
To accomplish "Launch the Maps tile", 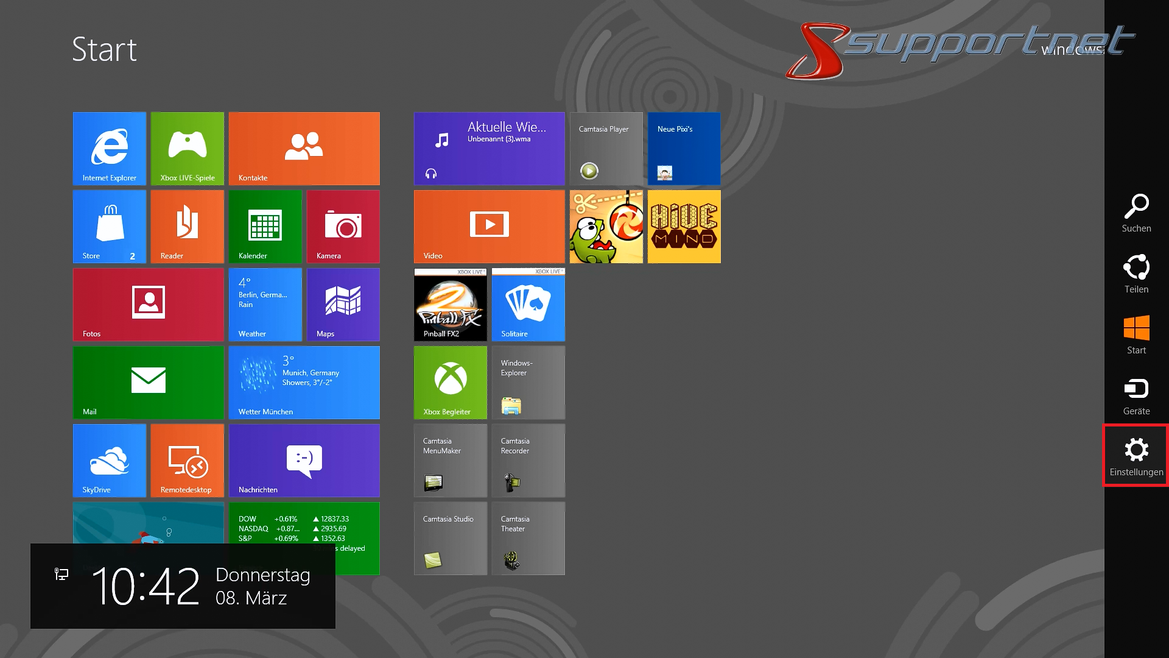I will pos(343,305).
